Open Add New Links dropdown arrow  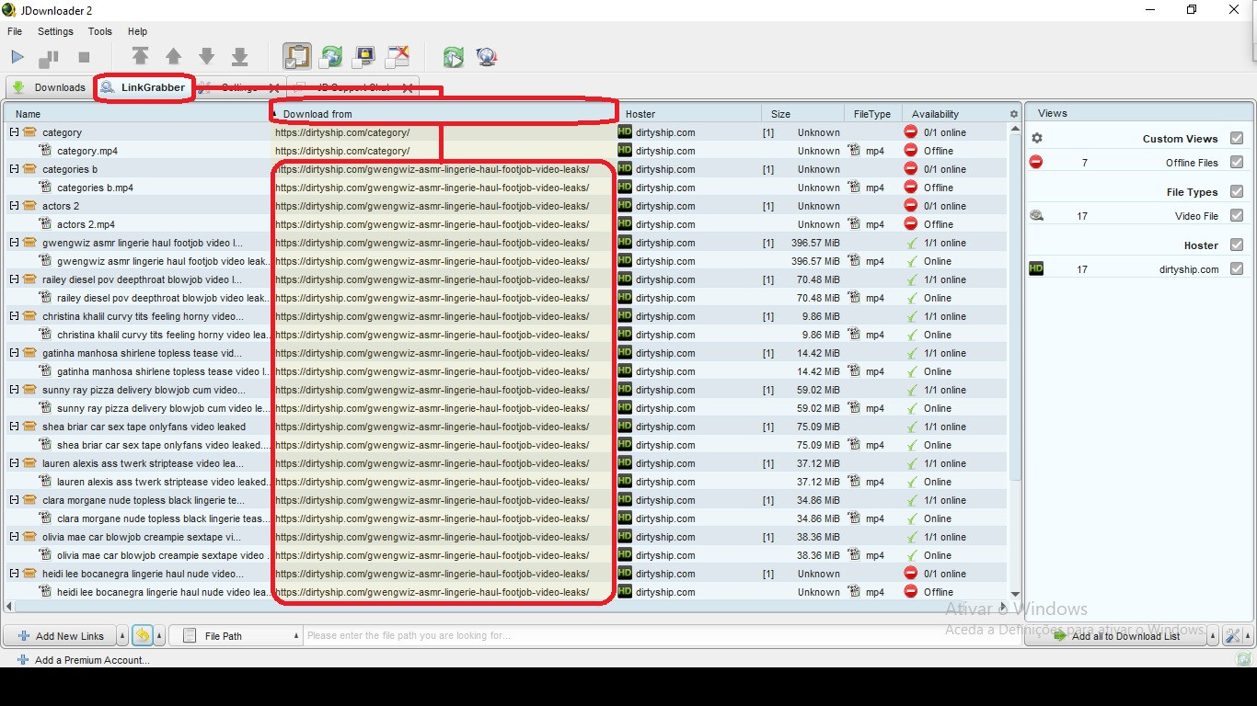point(122,635)
